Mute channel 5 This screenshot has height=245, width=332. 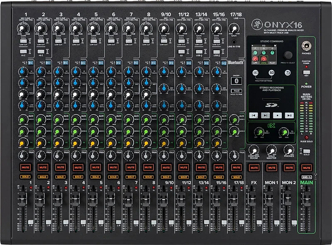point(96,167)
